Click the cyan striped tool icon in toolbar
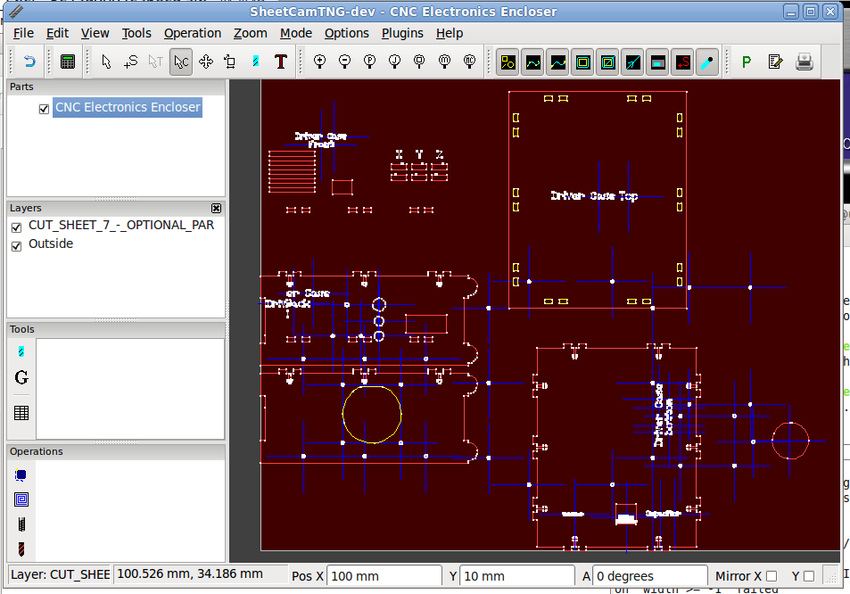Viewport: 850px width, 594px height. coord(255,62)
